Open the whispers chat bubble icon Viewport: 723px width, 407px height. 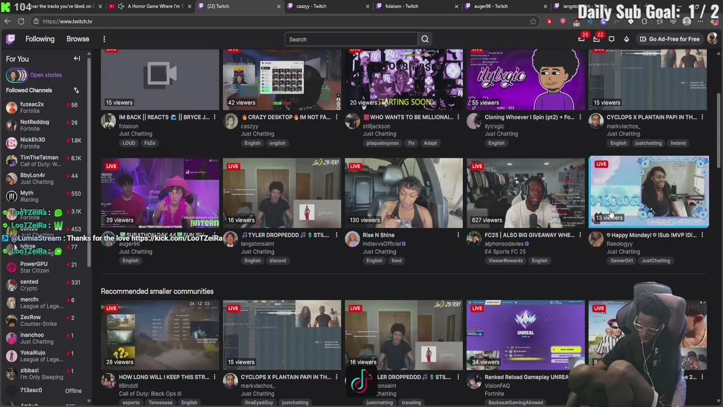click(x=612, y=39)
